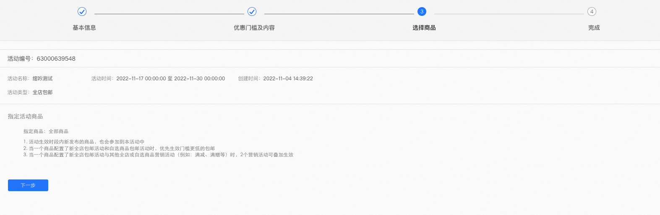Click the 指定活动商品 section heading

click(x=25, y=116)
